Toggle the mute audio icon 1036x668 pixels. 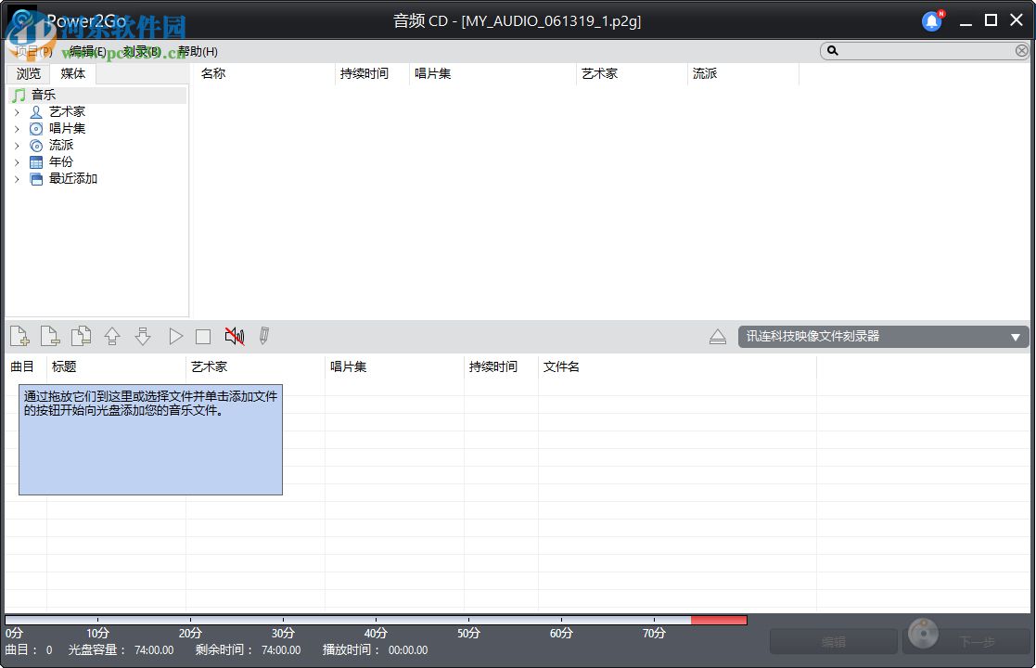pyautogui.click(x=233, y=336)
